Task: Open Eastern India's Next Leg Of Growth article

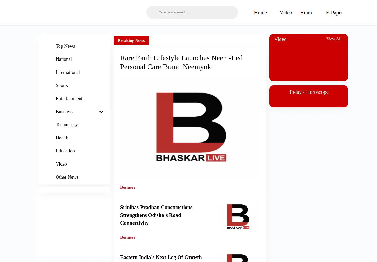Action: (x=161, y=258)
